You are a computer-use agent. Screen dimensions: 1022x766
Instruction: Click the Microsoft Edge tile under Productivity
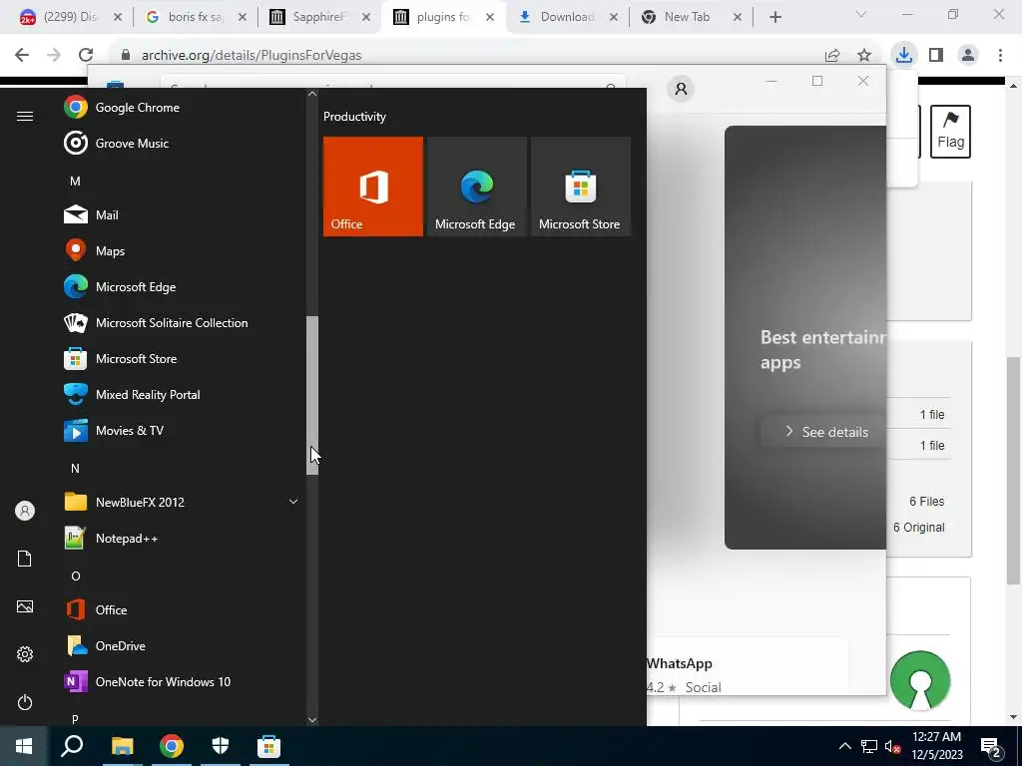click(476, 187)
